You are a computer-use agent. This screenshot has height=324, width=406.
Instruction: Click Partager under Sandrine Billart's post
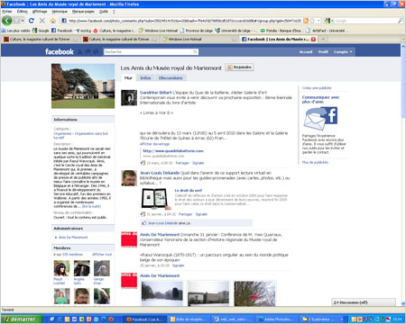182,163
